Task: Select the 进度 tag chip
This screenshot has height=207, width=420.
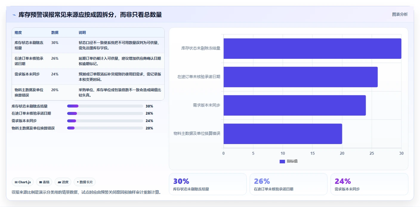Action: 63,182
